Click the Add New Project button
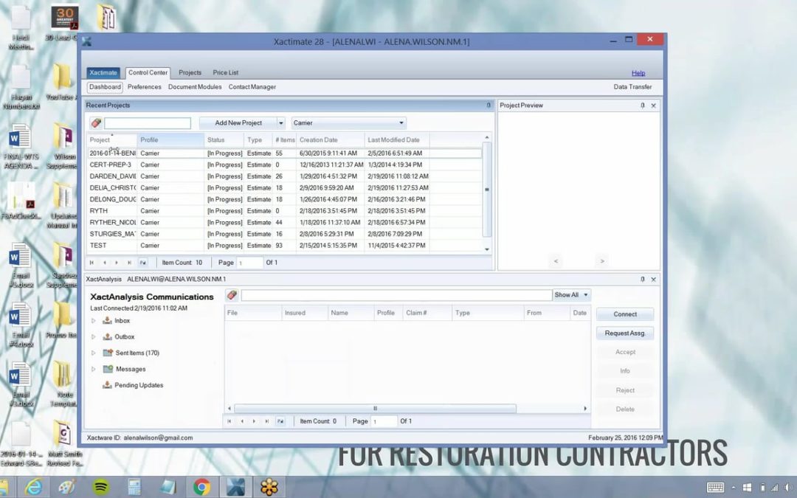This screenshot has height=498, width=797. point(238,123)
